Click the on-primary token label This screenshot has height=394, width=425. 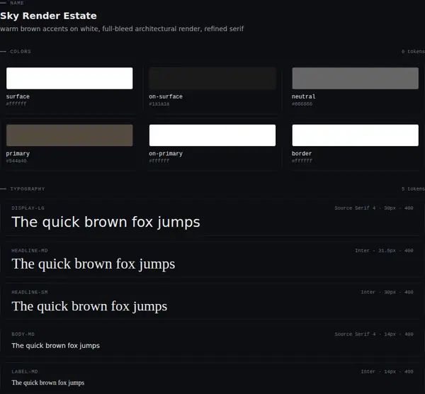point(166,154)
